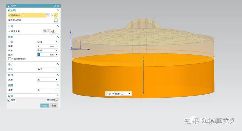Click the blue extrude direction arrow handle tip
This screenshot has width=242, height=131.
coord(144,92)
